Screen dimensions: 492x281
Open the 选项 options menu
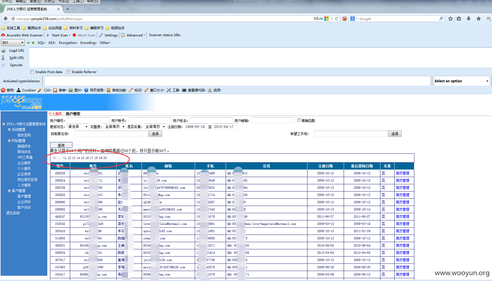[215, 90]
